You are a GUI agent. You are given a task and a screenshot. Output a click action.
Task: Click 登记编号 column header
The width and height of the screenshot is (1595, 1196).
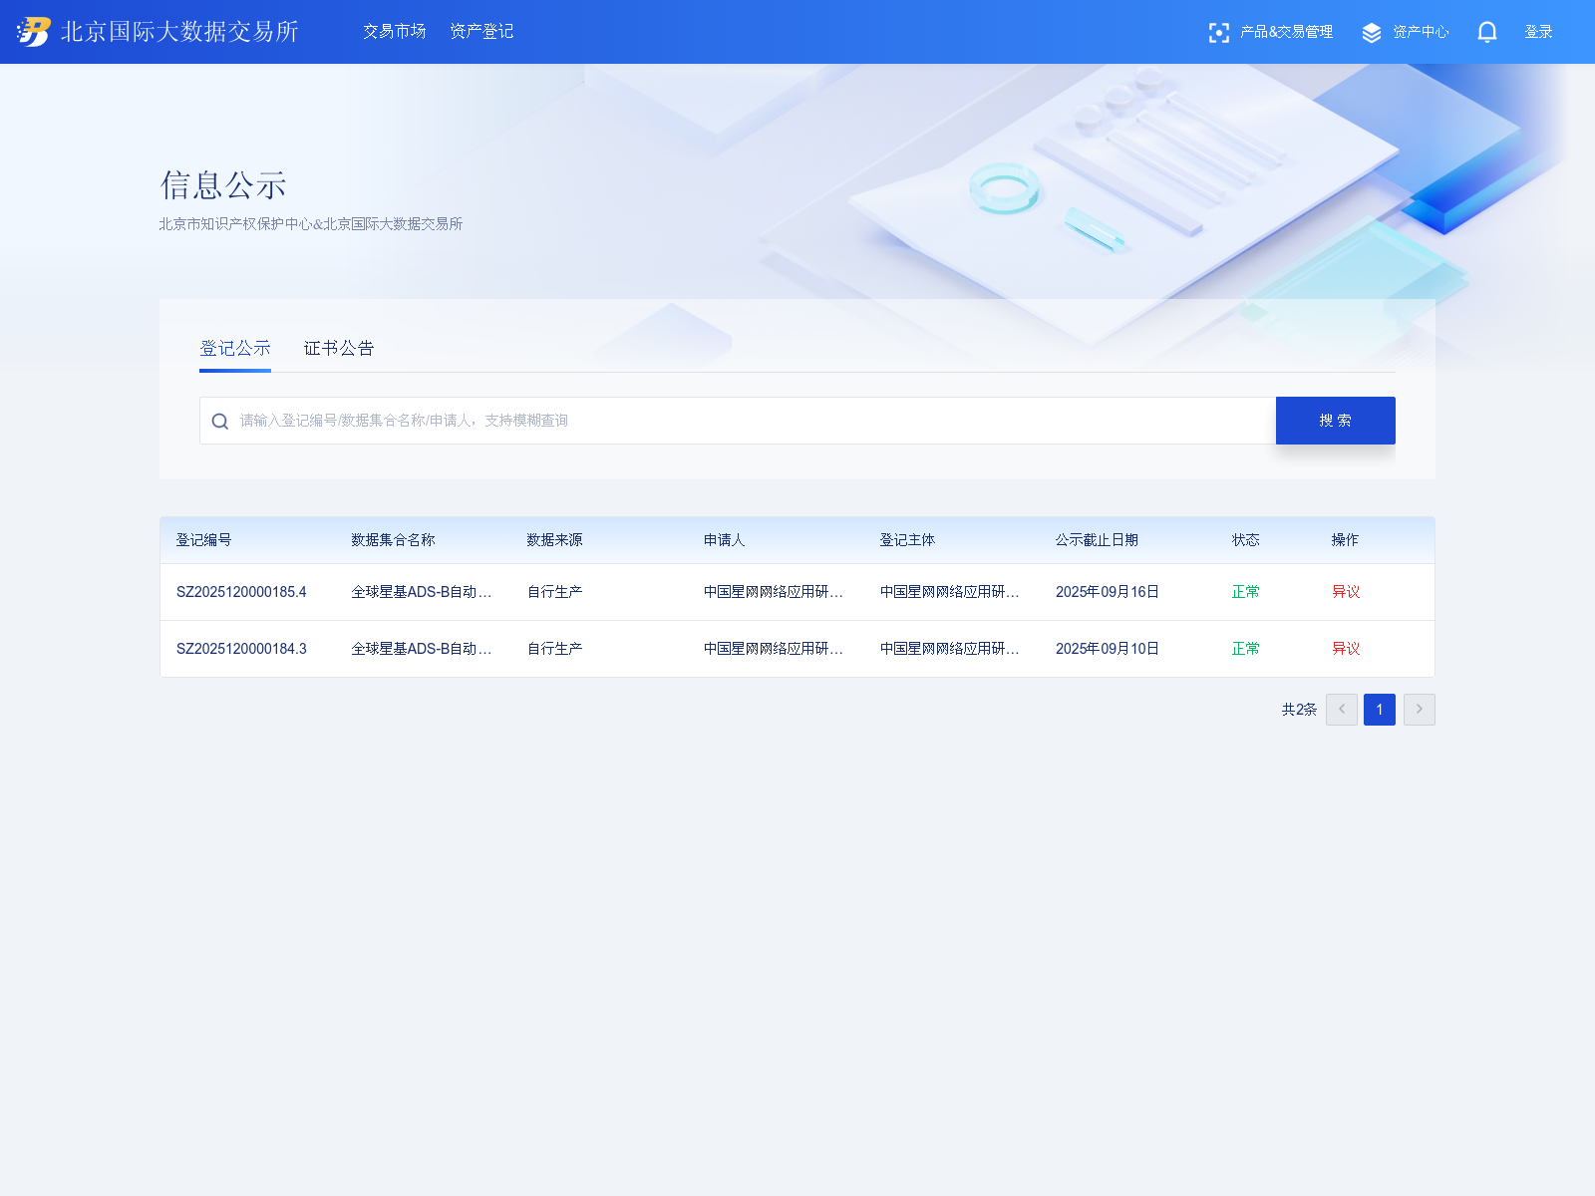click(204, 540)
